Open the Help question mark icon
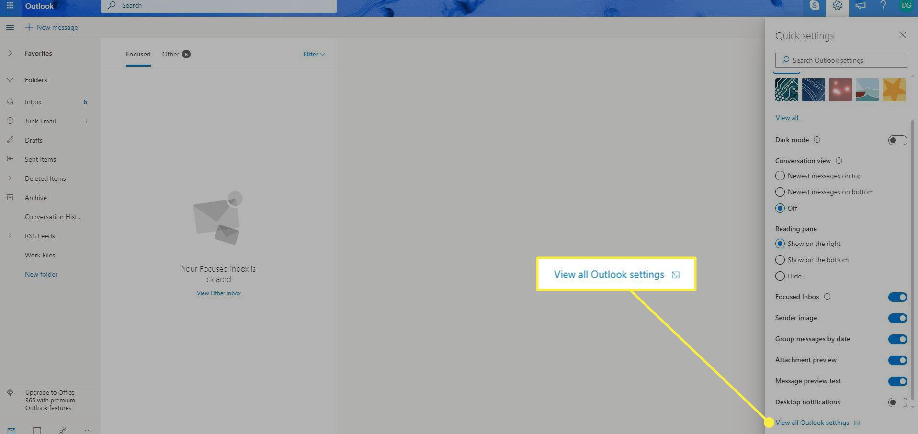918x434 pixels. click(x=883, y=6)
